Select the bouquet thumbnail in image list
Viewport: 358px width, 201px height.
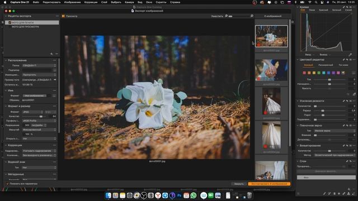coord(271,36)
